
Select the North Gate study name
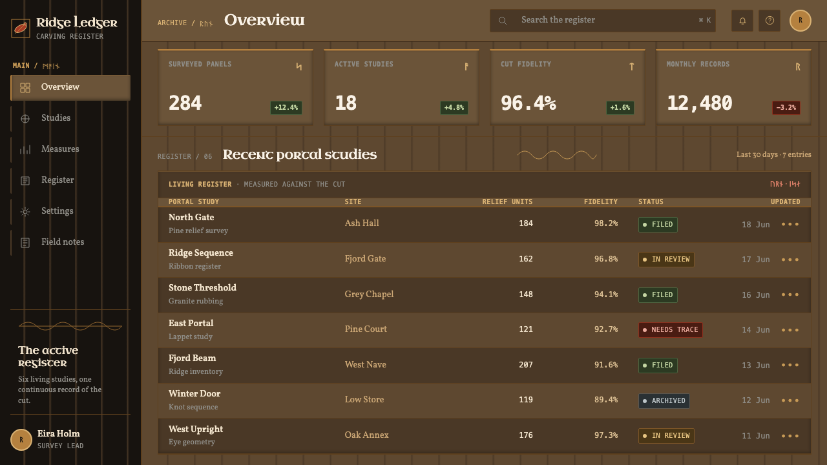pos(191,218)
